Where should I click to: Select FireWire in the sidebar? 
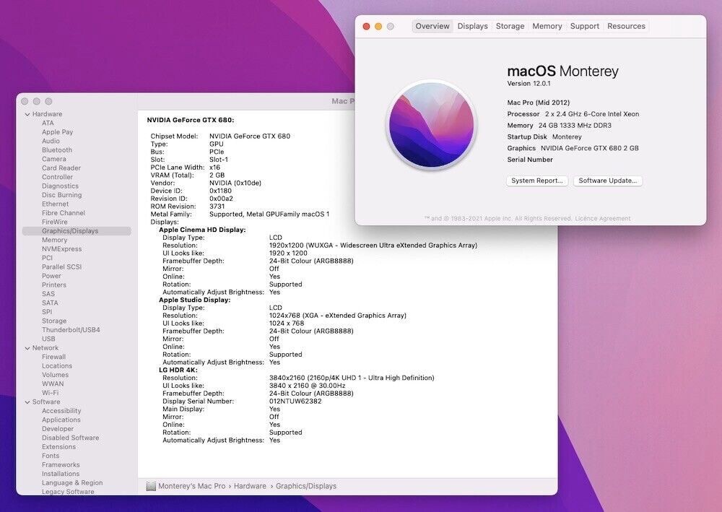(x=55, y=222)
